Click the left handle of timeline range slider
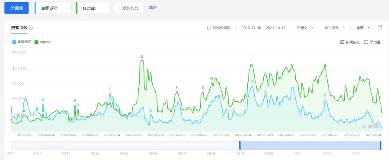 tap(240, 145)
